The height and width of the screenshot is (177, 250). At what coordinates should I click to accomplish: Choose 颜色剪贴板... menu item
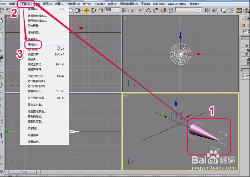tap(44, 116)
